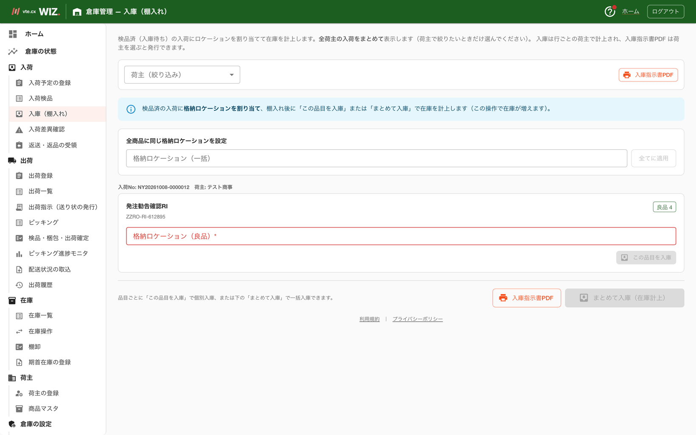Image resolution: width=696 pixels, height=435 pixels.
Task: Click the ホーム dashboard grid icon
Action: pyautogui.click(x=13, y=34)
